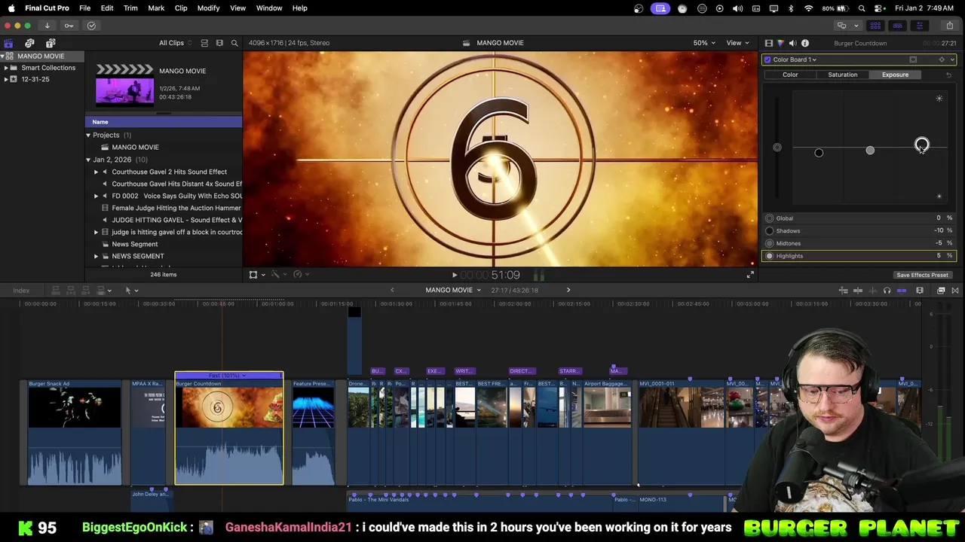Image resolution: width=965 pixels, height=542 pixels.
Task: Select the Global exposure puck
Action: click(777, 148)
